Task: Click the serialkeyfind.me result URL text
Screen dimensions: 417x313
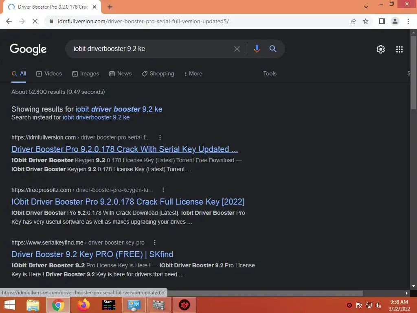Action: pyautogui.click(x=78, y=242)
